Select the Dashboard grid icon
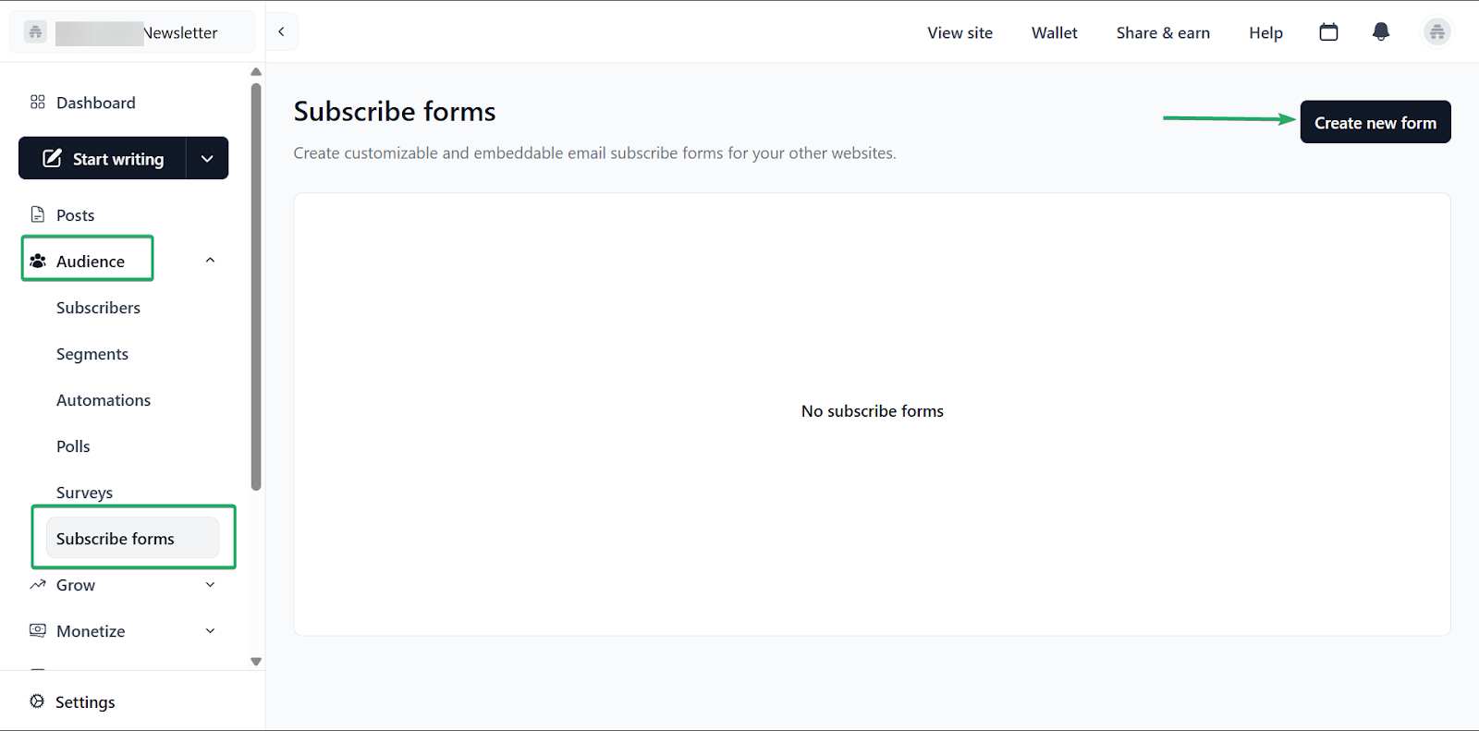Image resolution: width=1479 pixels, height=731 pixels. click(38, 102)
